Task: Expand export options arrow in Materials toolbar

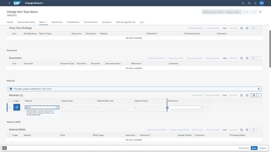Action: 259,95
